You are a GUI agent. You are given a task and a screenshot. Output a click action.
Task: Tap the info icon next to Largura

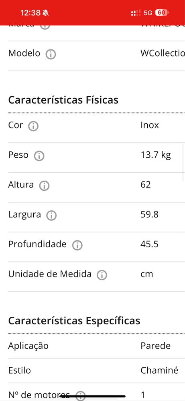click(51, 215)
